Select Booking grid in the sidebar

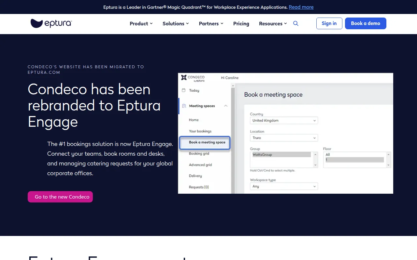(199, 153)
